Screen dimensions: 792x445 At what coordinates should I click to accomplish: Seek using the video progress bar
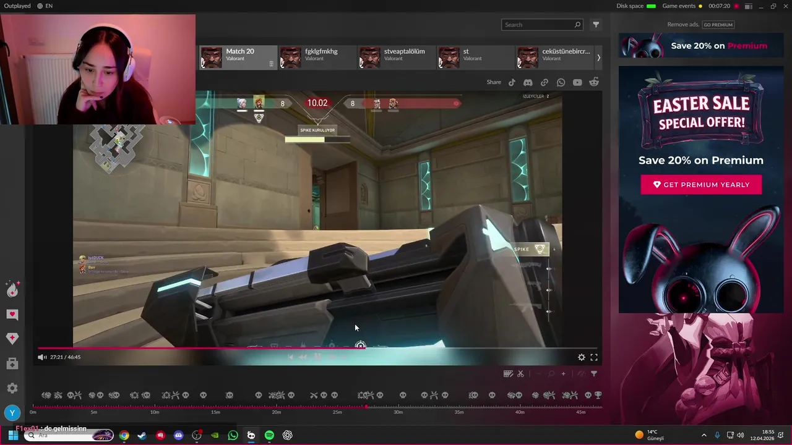coord(317,348)
